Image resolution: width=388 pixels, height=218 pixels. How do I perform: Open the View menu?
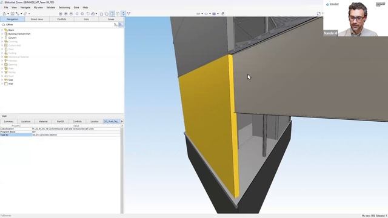click(x=14, y=7)
